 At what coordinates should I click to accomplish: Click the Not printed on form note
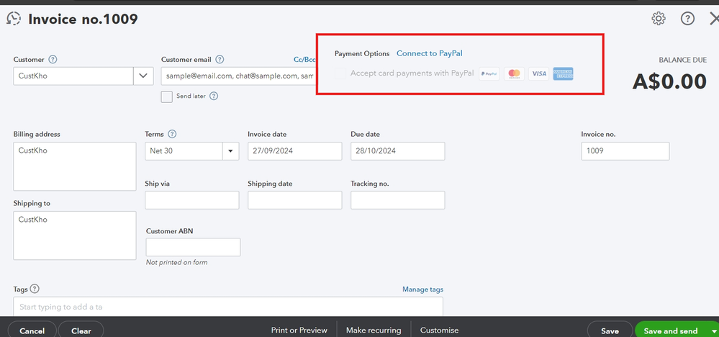tap(176, 262)
